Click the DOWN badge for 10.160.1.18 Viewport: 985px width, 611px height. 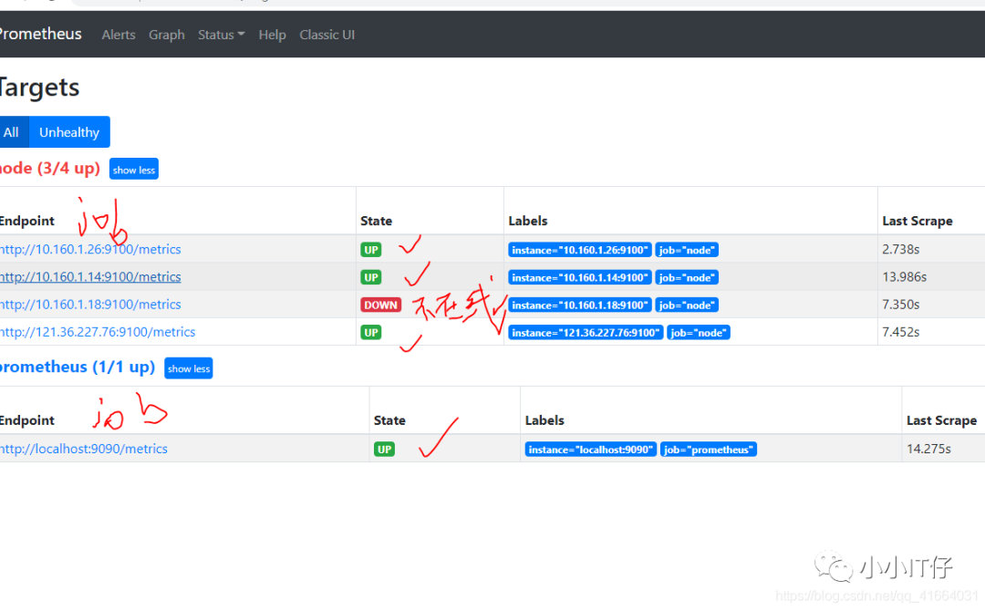click(380, 305)
